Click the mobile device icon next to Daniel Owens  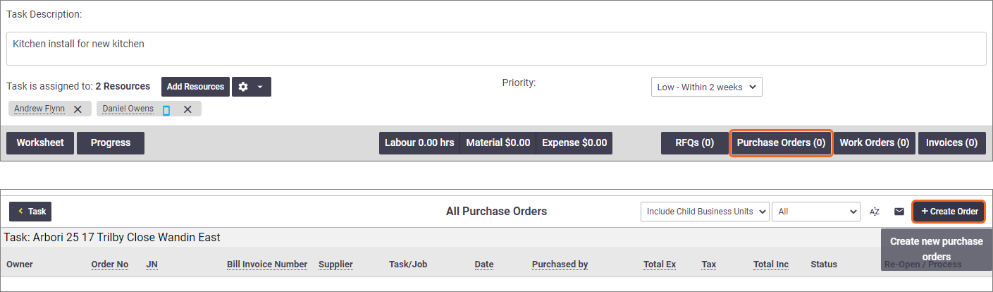coord(166,110)
